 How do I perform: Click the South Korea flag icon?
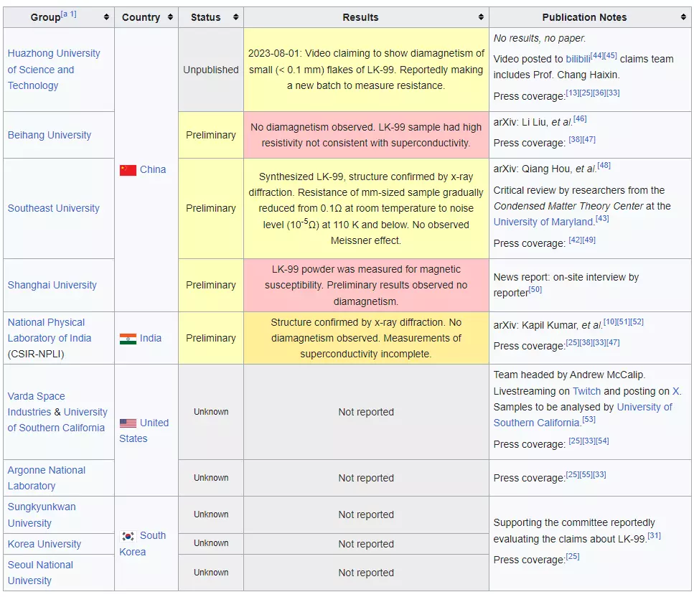128,536
